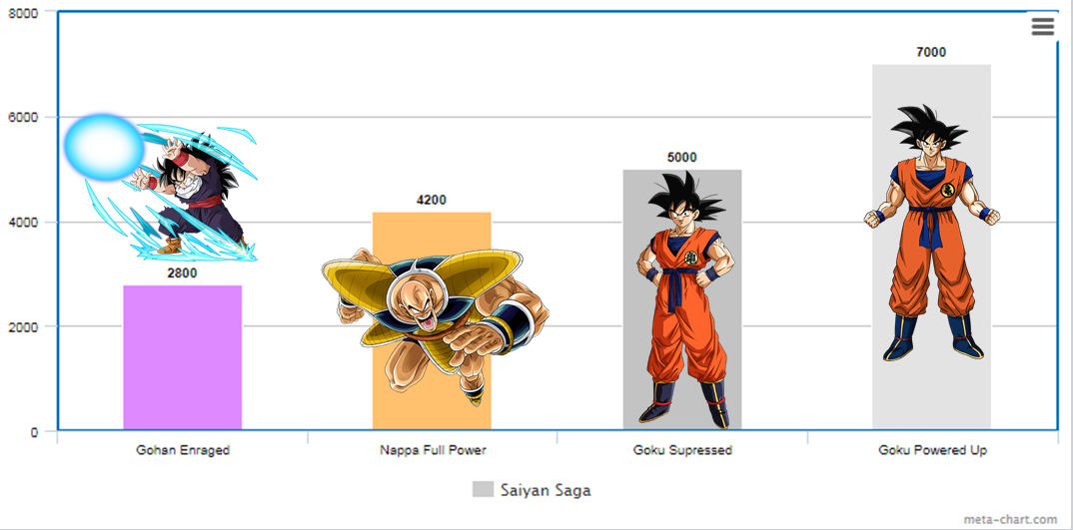The image size is (1073, 530).
Task: Click the Goku image with clenched fists
Action: click(932, 233)
